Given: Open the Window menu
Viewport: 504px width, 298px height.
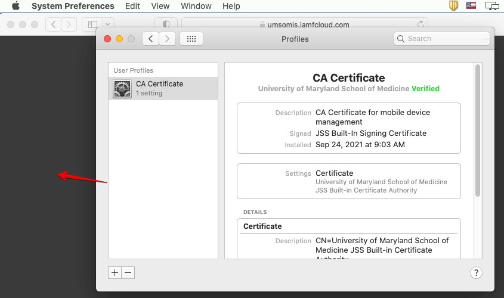Looking at the screenshot, I should [x=196, y=6].
